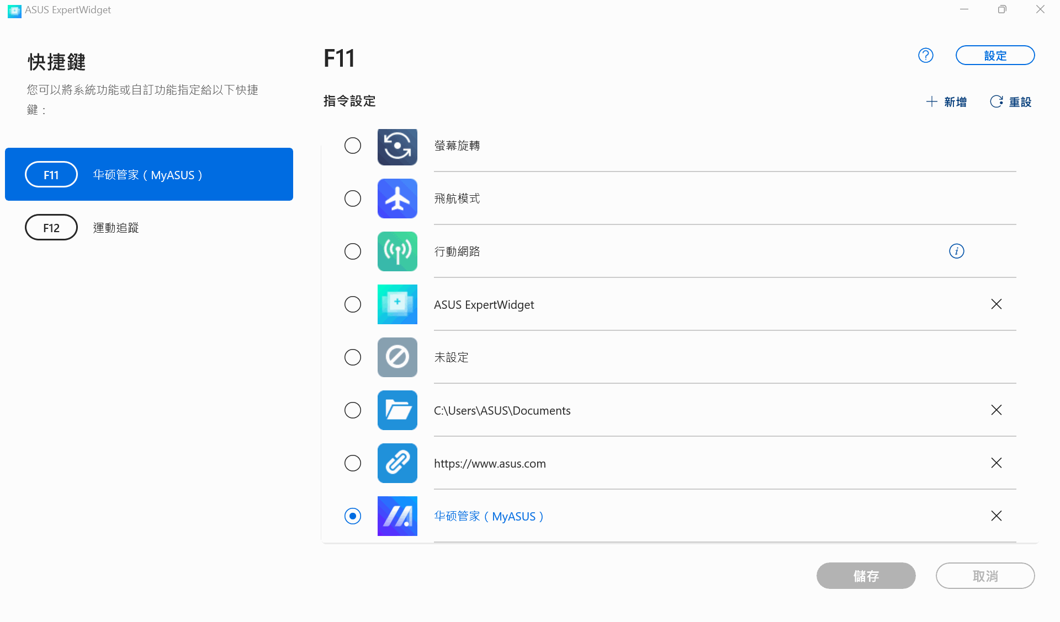Minimize the ASUS ExpertWidget window

click(x=964, y=9)
